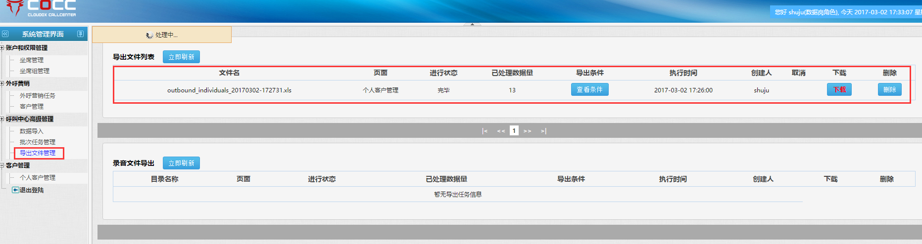Image resolution: width=922 pixels, height=244 pixels.
Task: Expand the 账户和权限管理 tree node
Action: pos(2,48)
